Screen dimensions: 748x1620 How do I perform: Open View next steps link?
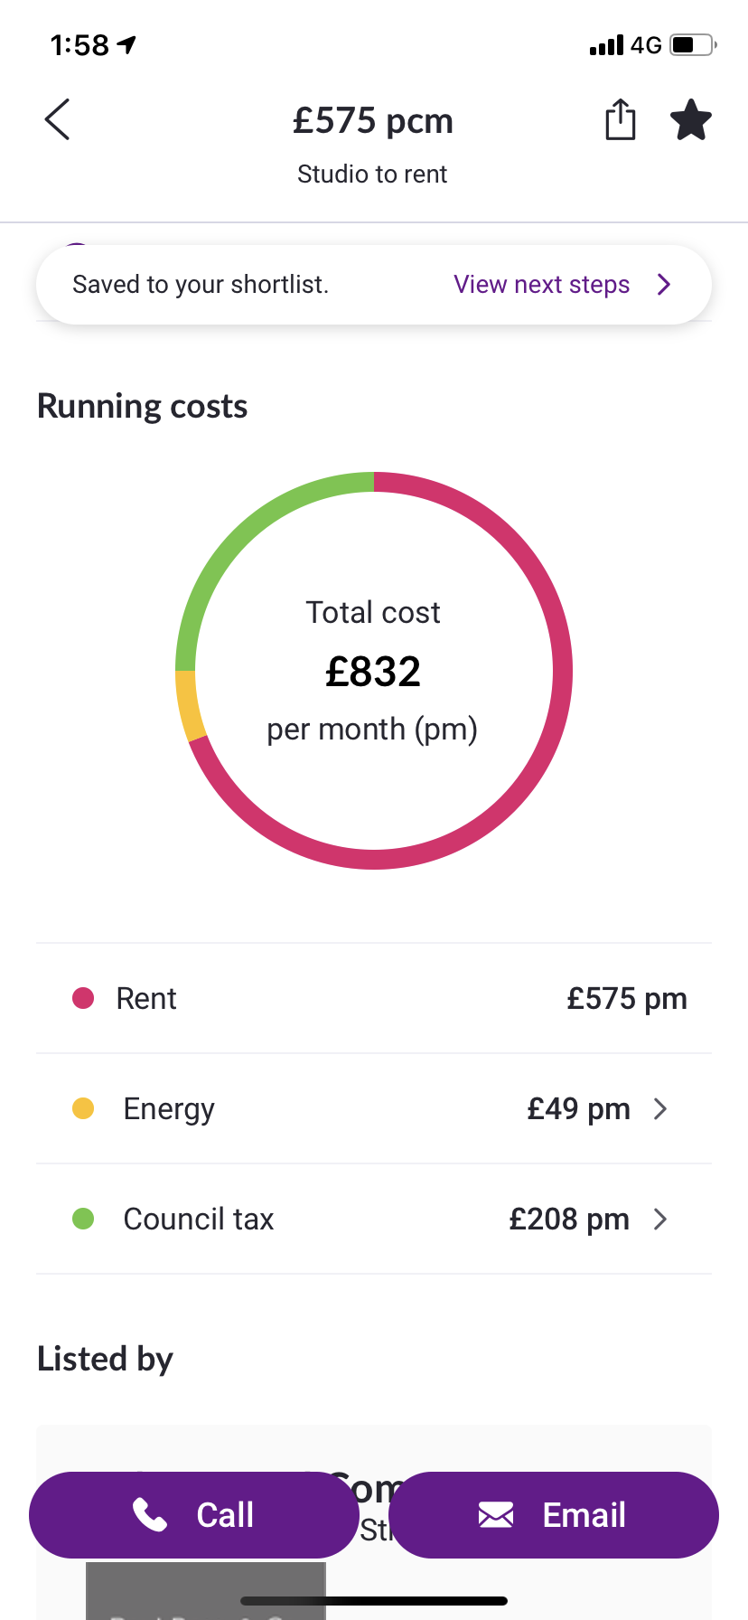pos(541,285)
